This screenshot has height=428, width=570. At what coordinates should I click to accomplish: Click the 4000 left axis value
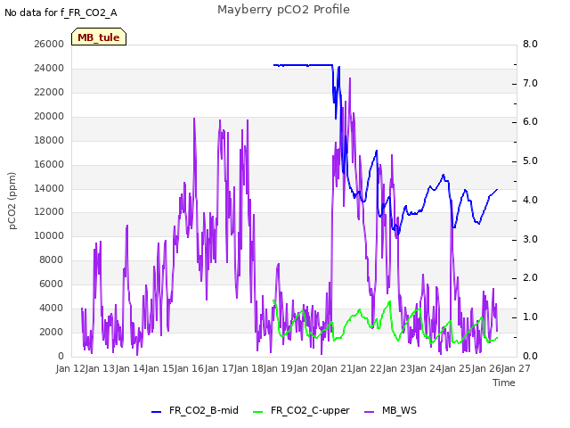click(x=52, y=308)
